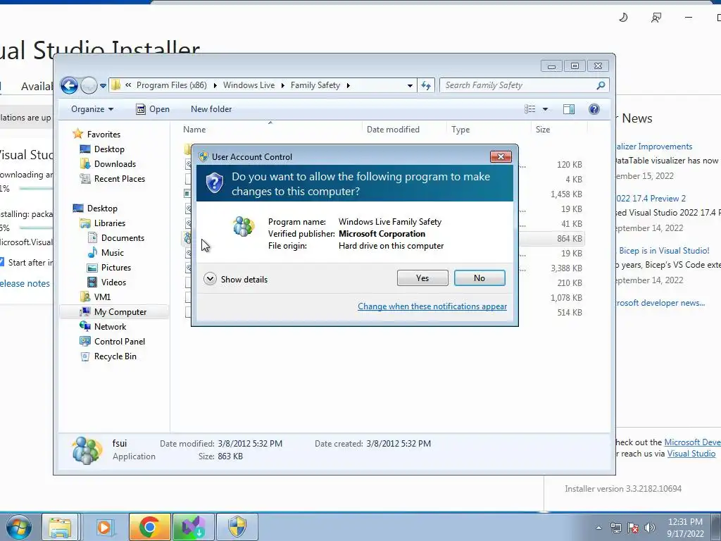The width and height of the screenshot is (721, 541).
Task: Open Google Chrome from the taskbar
Action: [149, 527]
